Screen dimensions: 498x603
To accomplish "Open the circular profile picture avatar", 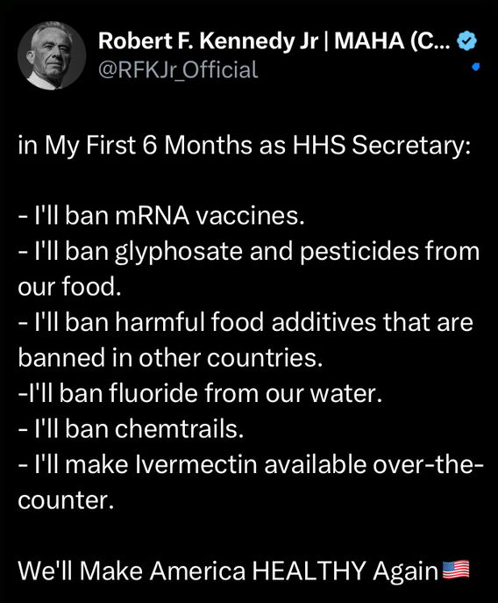I will tap(52, 56).
